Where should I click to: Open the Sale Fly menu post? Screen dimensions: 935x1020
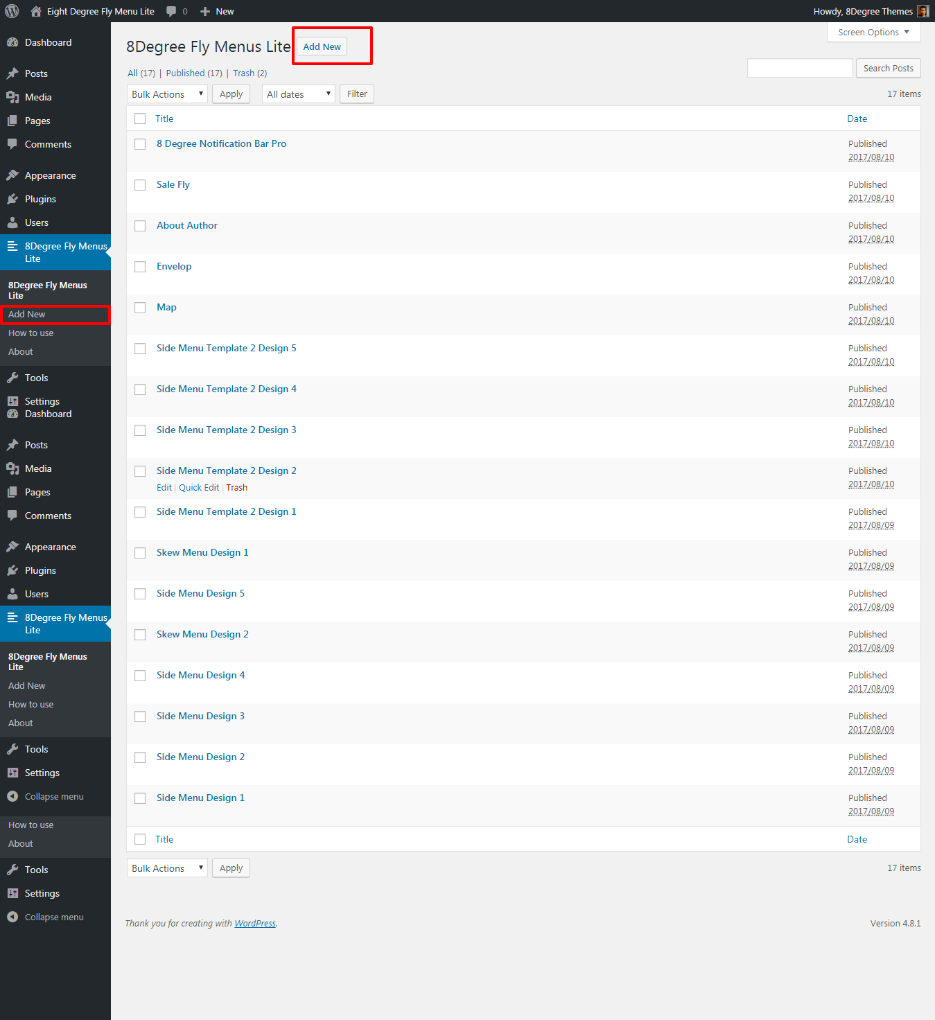point(173,184)
